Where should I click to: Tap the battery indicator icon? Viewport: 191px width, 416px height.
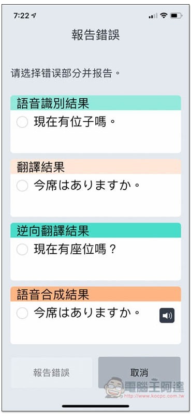pos(176,16)
